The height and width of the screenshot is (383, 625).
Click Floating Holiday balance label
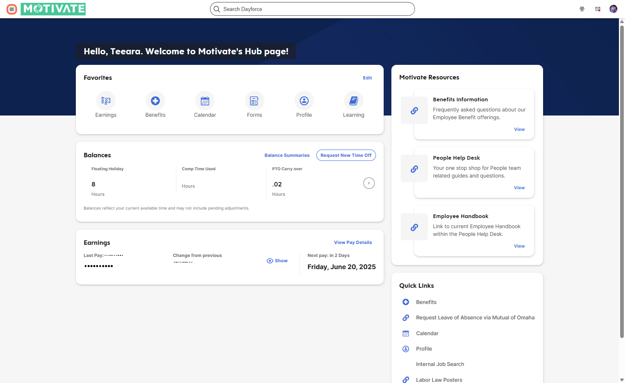107,169
